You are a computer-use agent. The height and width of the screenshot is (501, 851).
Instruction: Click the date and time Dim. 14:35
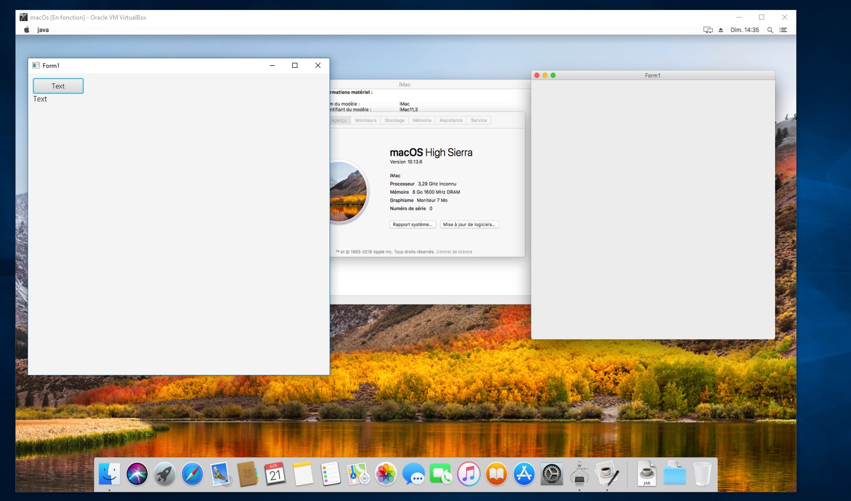pos(744,30)
